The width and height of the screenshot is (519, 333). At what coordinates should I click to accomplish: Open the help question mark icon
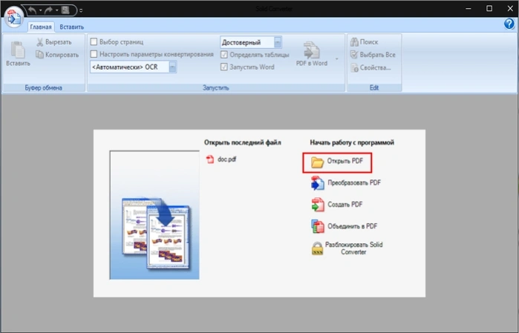[x=509, y=24]
